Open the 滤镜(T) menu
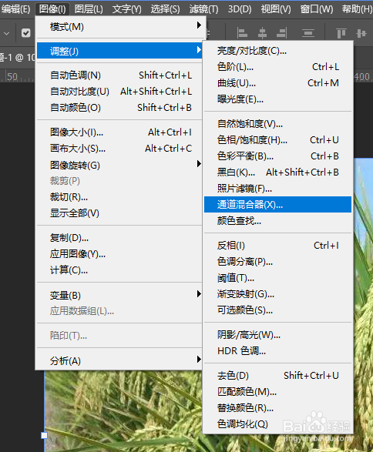 (203, 9)
